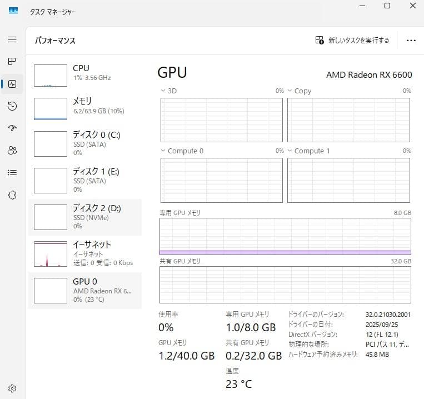Screen dimensions: 424x399
Task: Click the 8.0 GB graph scale label
Action: tap(402, 213)
